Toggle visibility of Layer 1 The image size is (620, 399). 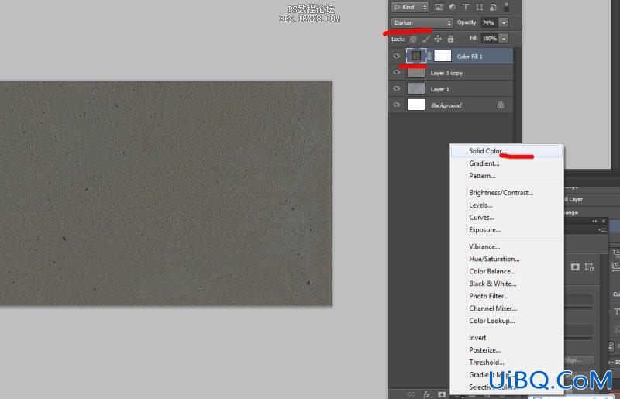point(397,88)
